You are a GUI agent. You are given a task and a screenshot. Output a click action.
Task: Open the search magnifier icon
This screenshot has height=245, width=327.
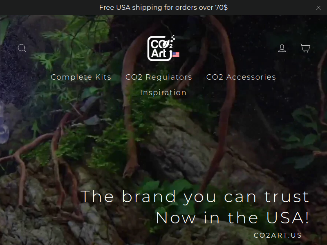click(22, 48)
